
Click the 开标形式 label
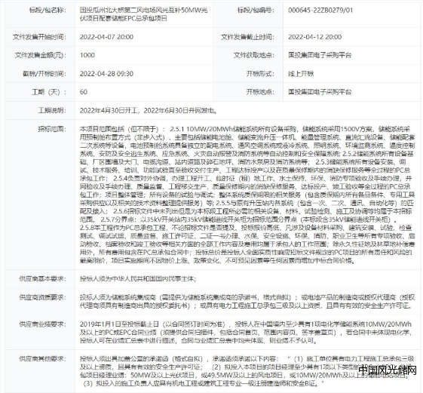point(260,74)
